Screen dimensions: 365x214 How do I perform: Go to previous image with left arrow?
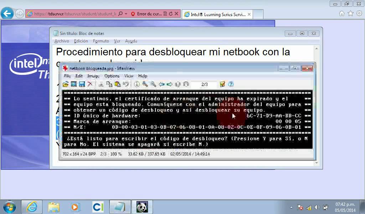click(x=161, y=84)
